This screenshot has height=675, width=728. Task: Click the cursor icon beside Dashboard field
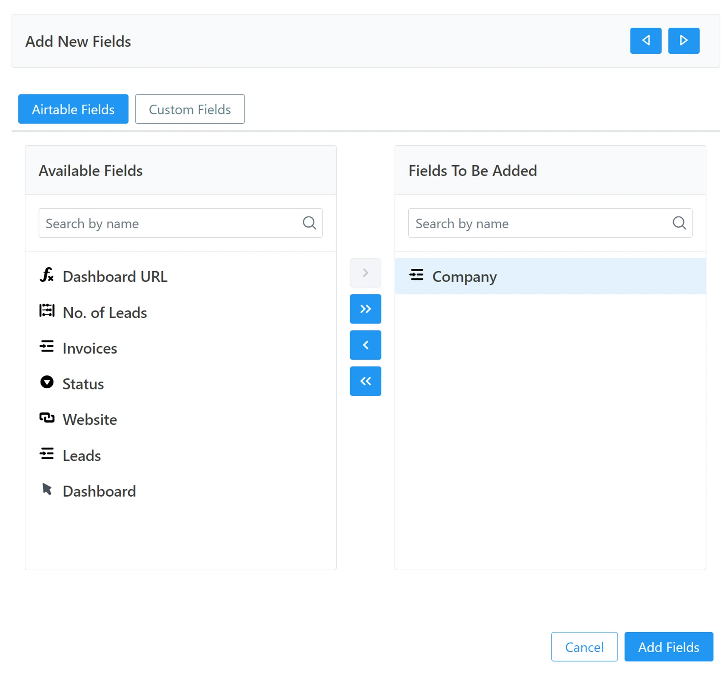point(47,489)
